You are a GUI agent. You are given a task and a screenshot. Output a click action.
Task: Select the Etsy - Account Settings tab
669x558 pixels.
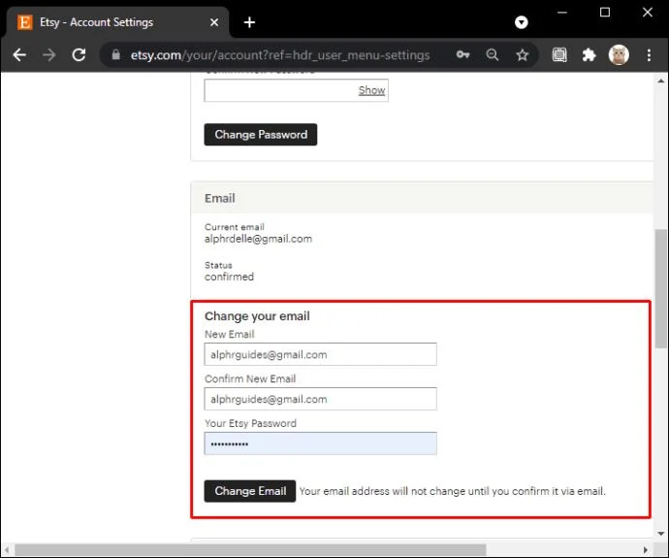coord(117,22)
